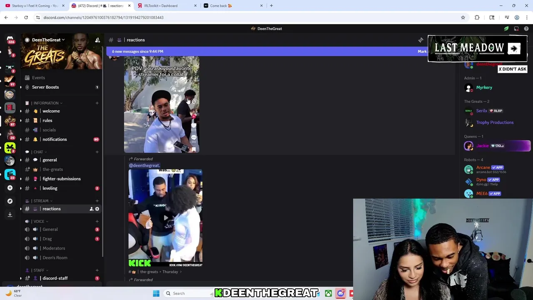Open Server Boosts
The width and height of the screenshot is (533, 300).
point(62,87)
